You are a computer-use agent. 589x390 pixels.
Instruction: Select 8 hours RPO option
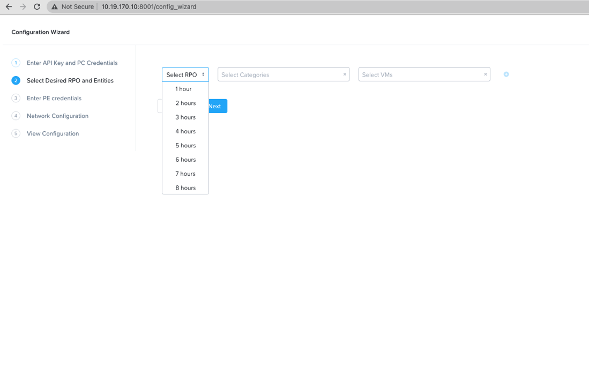(185, 188)
